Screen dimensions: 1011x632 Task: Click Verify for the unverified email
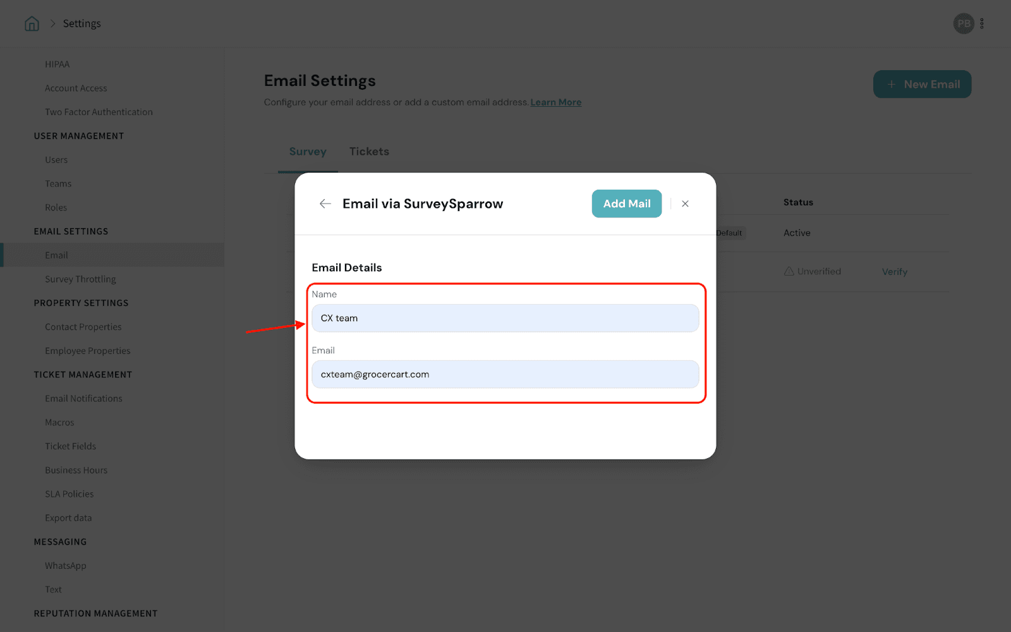[894, 272]
